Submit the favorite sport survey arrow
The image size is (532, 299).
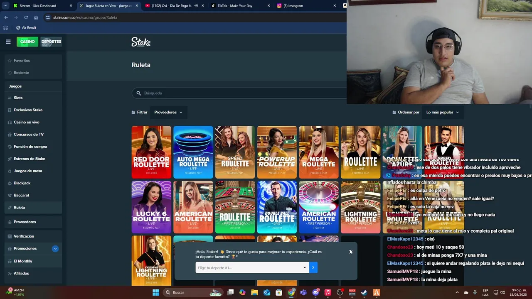click(x=313, y=268)
